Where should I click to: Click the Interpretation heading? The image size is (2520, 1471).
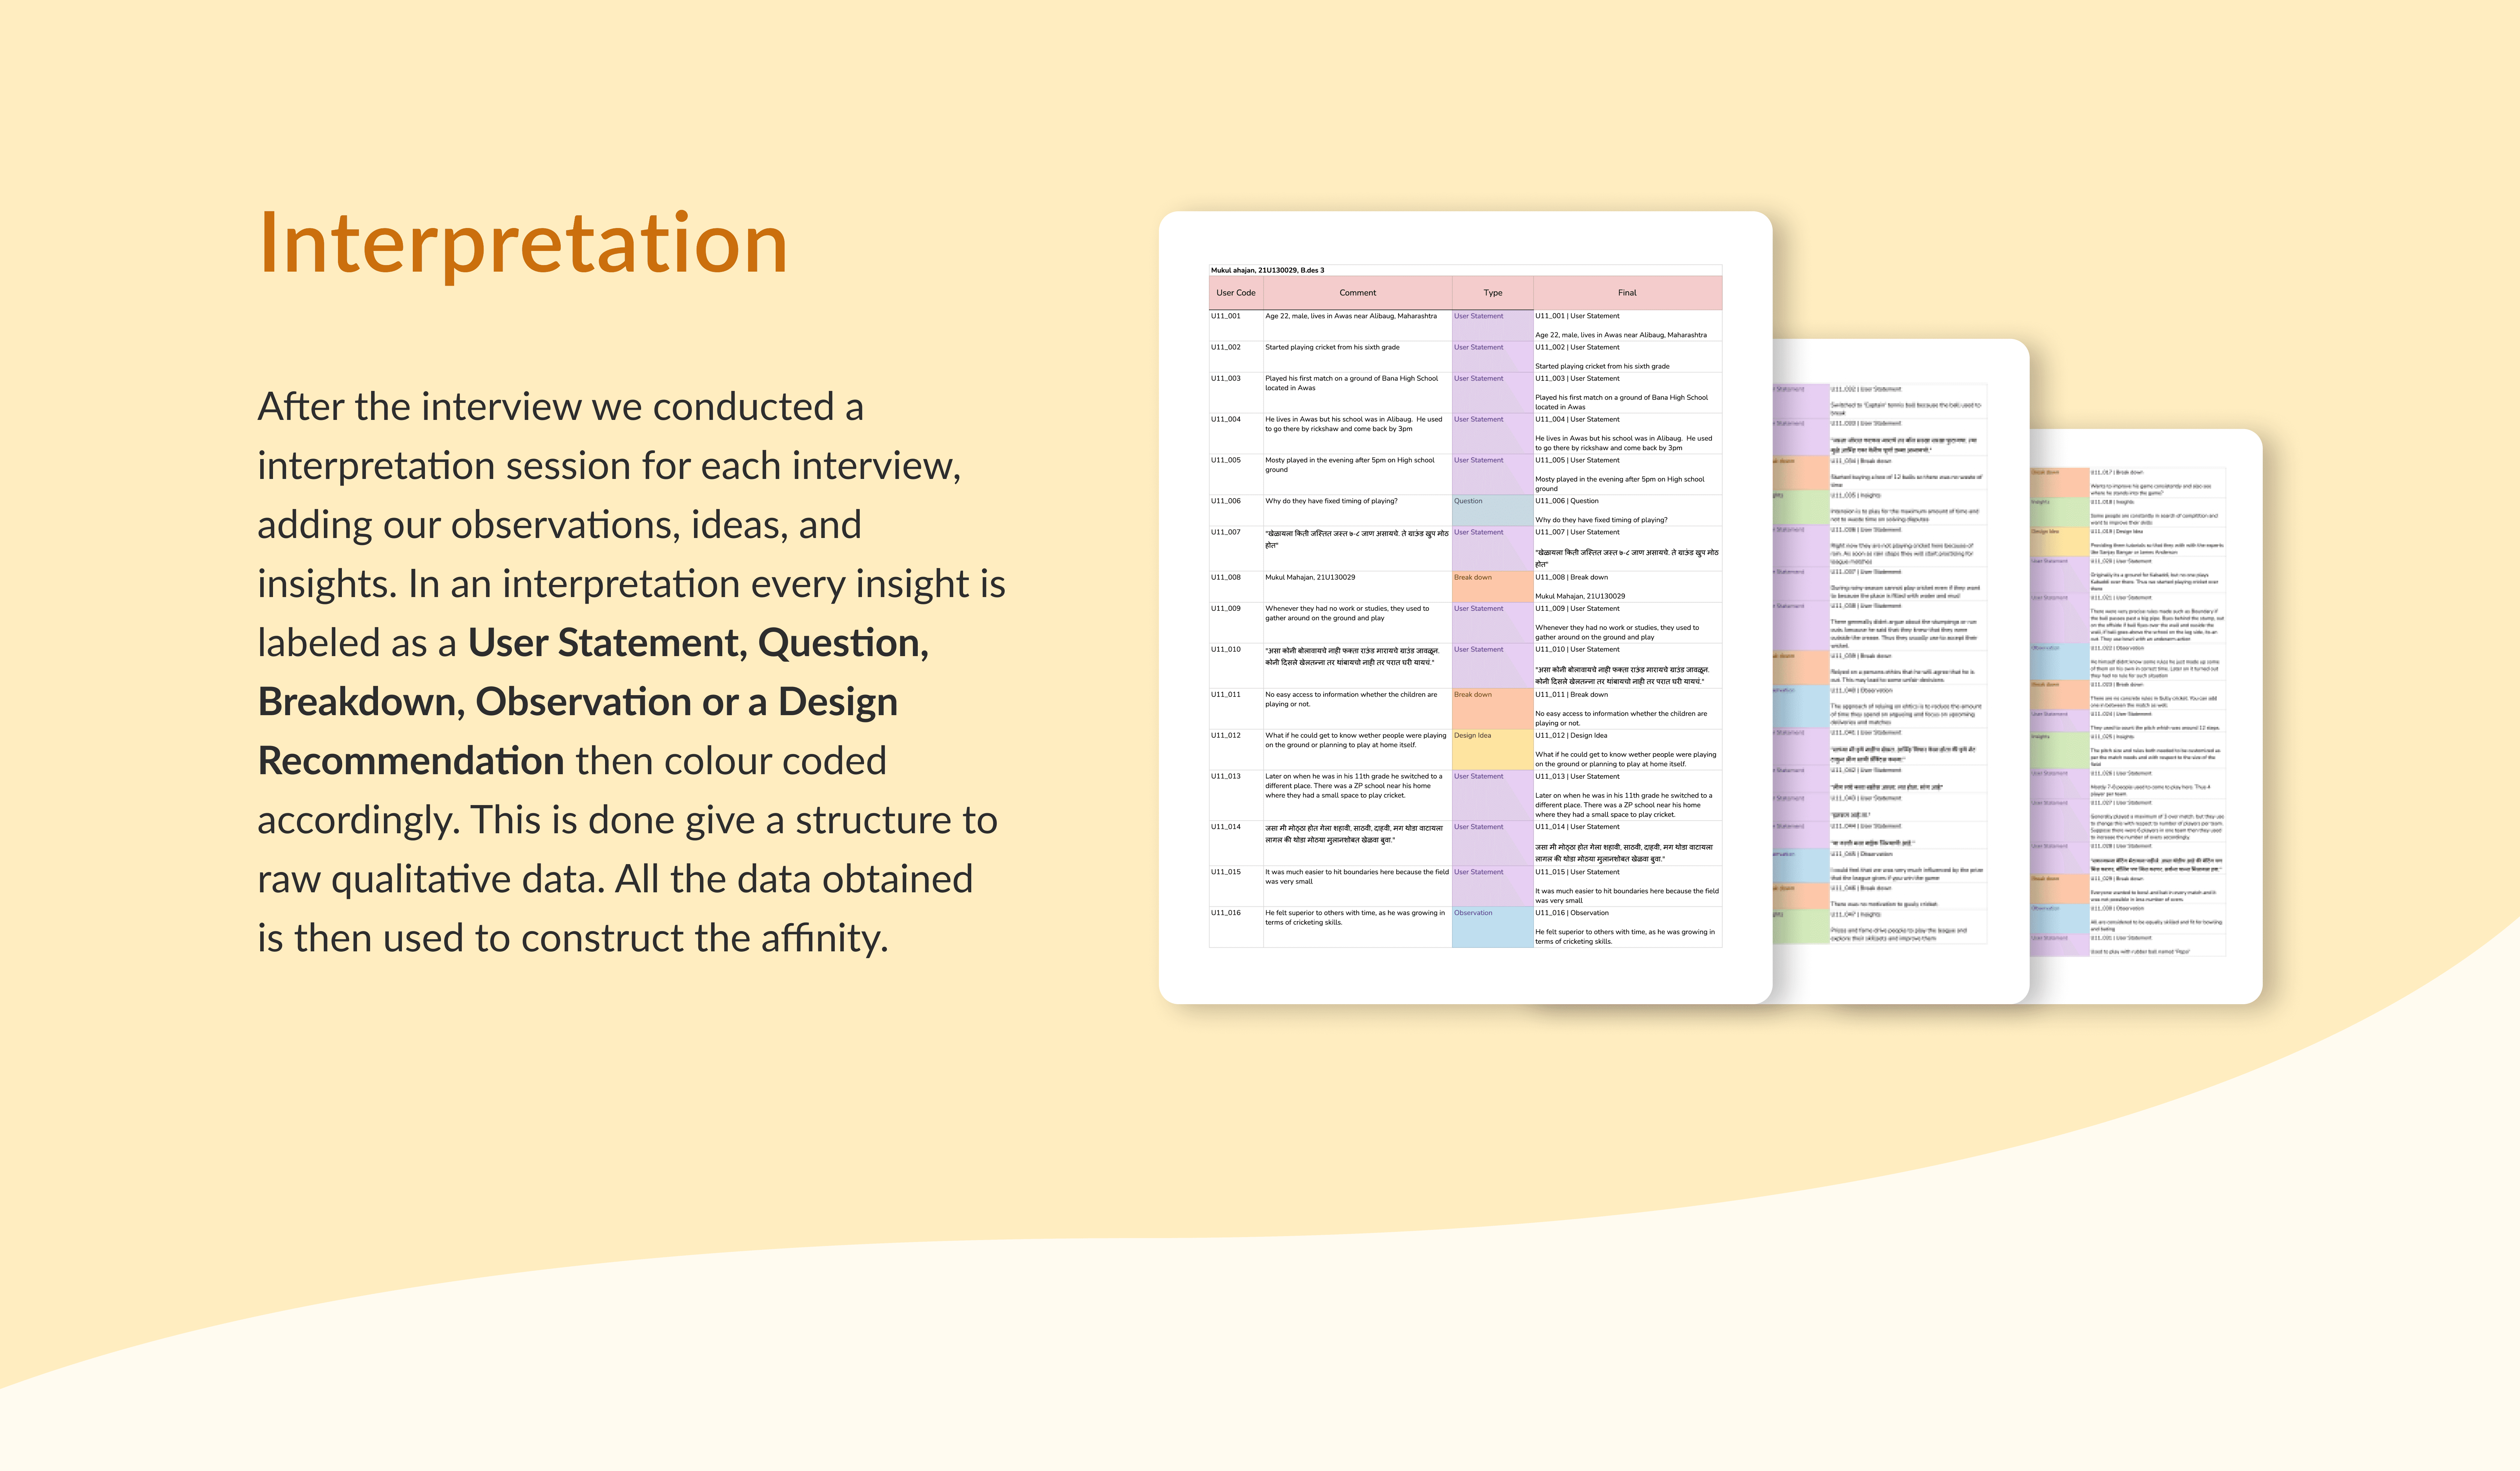523,244
